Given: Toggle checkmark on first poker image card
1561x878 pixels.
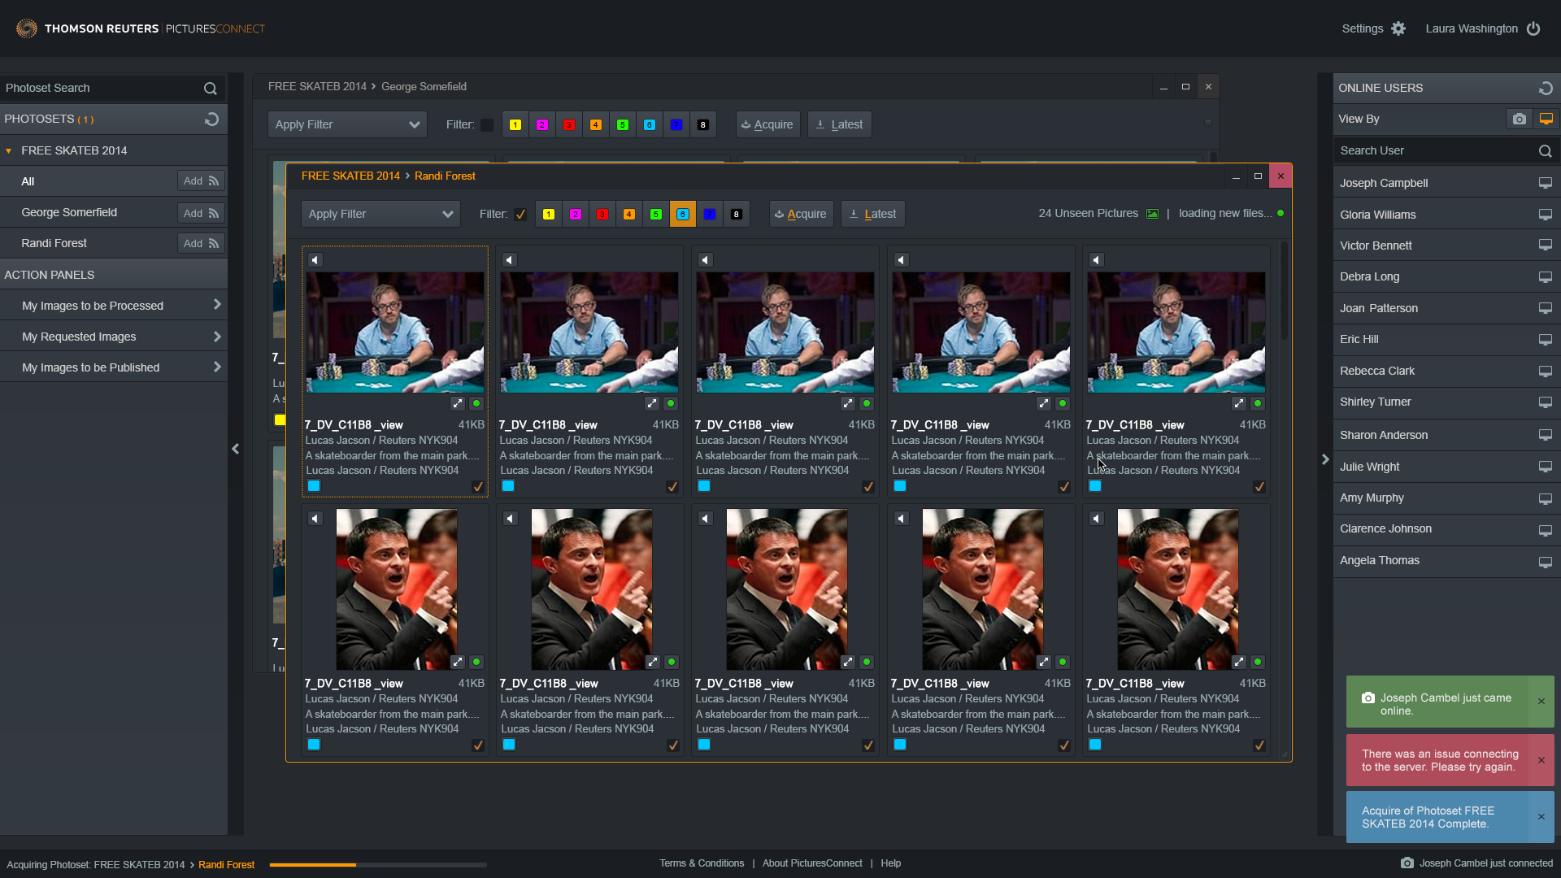Looking at the screenshot, I should [x=478, y=487].
